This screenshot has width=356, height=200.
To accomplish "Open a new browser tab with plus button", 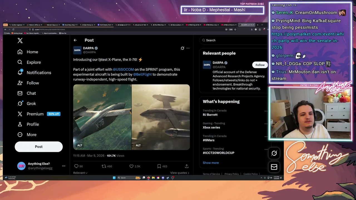I will 258,25.
